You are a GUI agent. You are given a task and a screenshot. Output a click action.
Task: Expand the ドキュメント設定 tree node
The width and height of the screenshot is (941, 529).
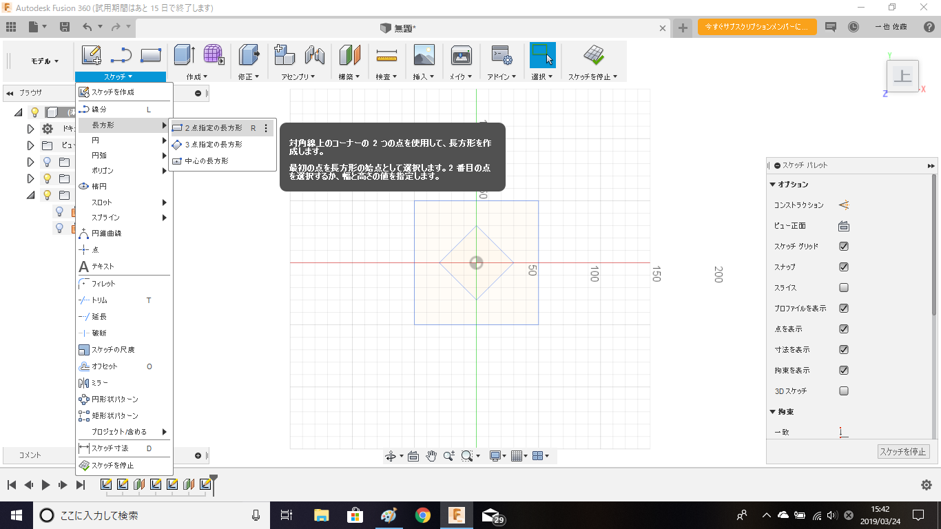point(30,129)
